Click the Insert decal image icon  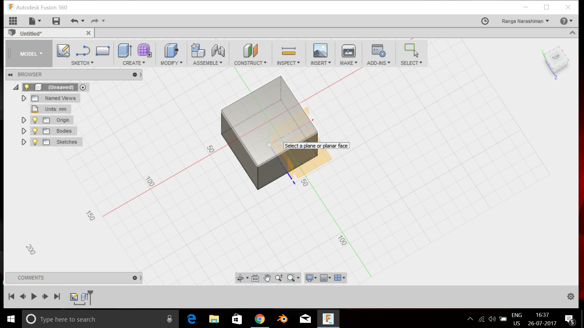(320, 50)
